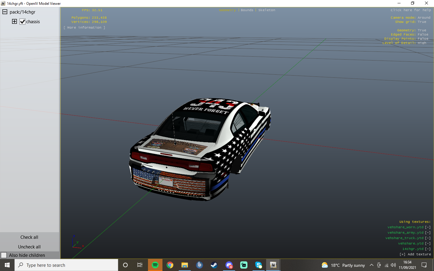Remove the 14chgr.ytd texture entry

(428, 249)
